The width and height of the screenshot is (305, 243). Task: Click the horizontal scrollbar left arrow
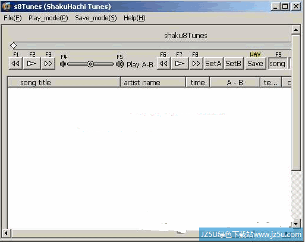pos(6,233)
